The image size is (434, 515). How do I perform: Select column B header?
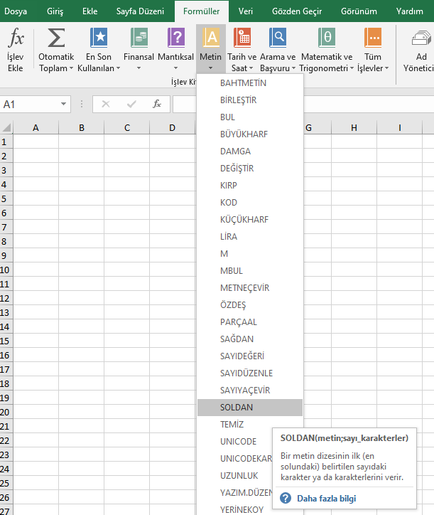[x=82, y=128]
